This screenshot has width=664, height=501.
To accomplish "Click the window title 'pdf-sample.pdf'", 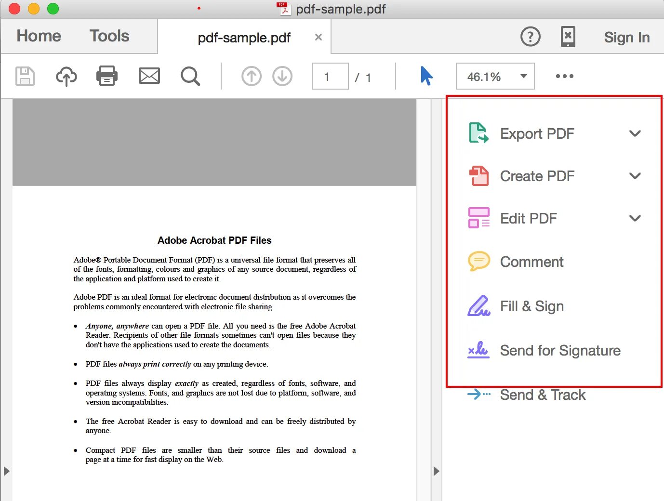I will [341, 9].
